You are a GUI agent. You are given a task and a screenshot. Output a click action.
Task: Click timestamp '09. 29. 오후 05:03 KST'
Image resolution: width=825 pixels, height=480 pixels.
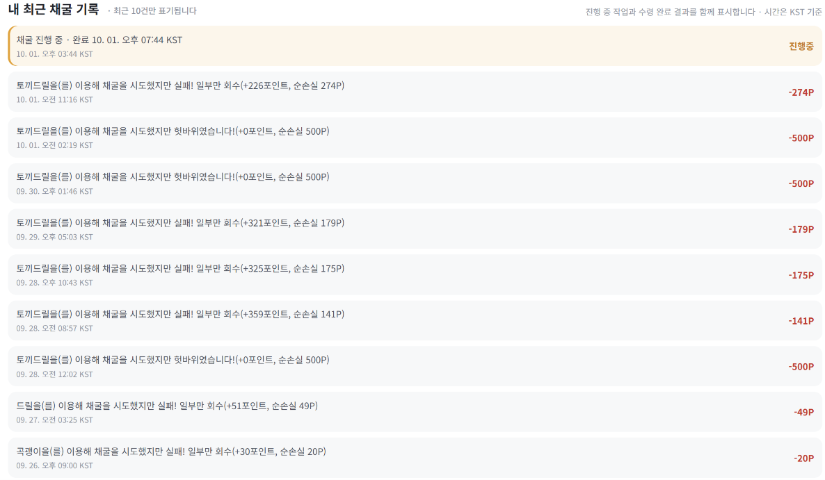pos(55,238)
